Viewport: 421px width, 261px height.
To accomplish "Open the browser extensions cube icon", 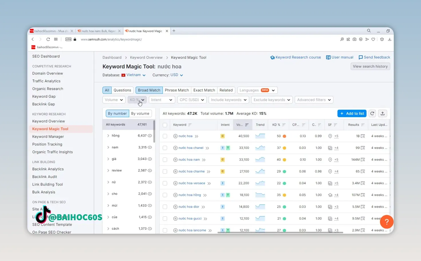I will coord(382,39).
